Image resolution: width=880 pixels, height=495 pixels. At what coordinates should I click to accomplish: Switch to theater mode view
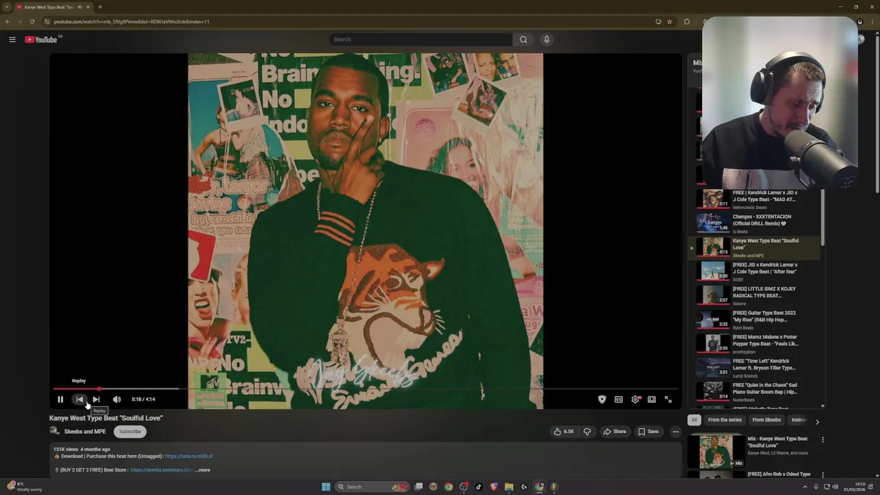(652, 399)
